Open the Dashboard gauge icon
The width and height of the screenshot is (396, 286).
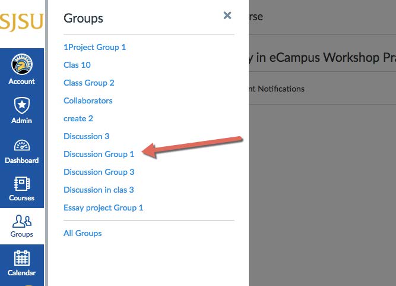[22, 146]
